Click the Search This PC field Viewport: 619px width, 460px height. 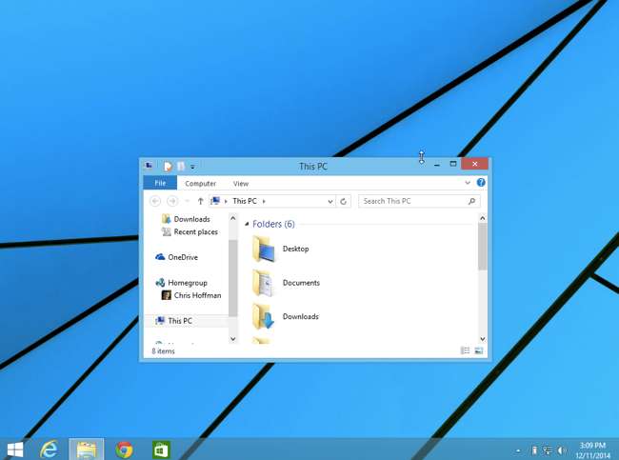click(412, 201)
